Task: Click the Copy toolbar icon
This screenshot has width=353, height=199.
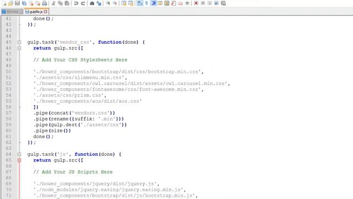Action: (x=60, y=3)
